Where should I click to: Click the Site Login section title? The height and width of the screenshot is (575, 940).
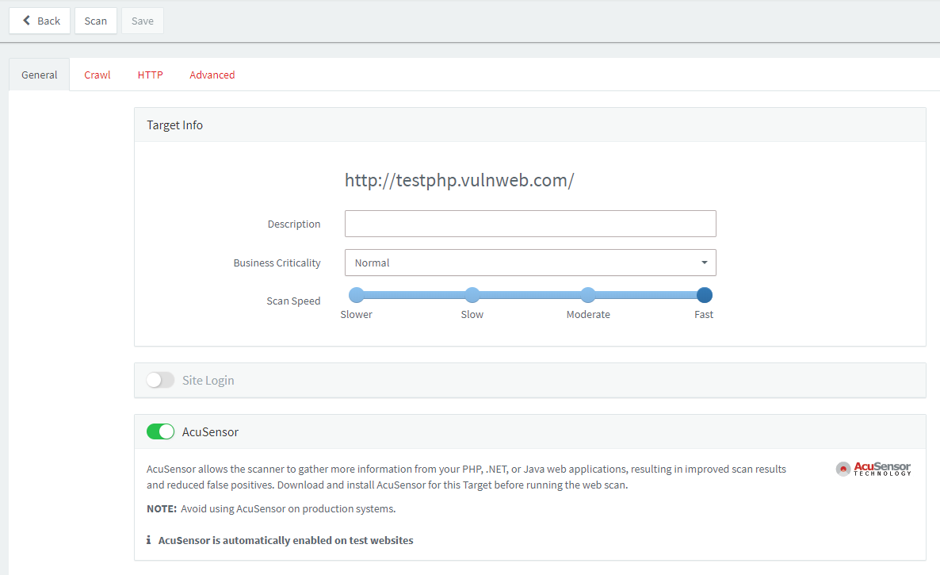[208, 381]
